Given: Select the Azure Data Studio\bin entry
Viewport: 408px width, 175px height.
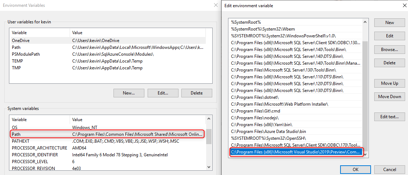Looking at the screenshot, I should pyautogui.click(x=295, y=131).
